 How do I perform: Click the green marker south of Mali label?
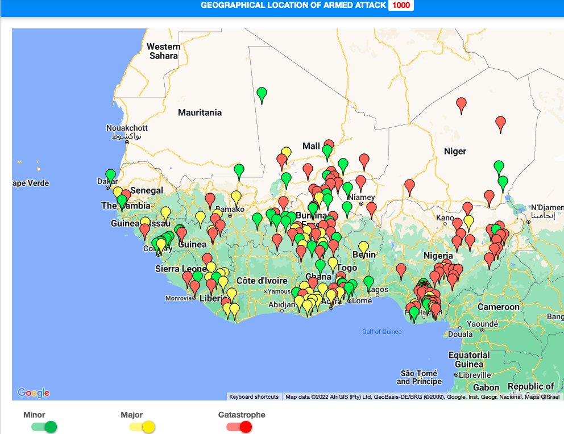(327, 152)
